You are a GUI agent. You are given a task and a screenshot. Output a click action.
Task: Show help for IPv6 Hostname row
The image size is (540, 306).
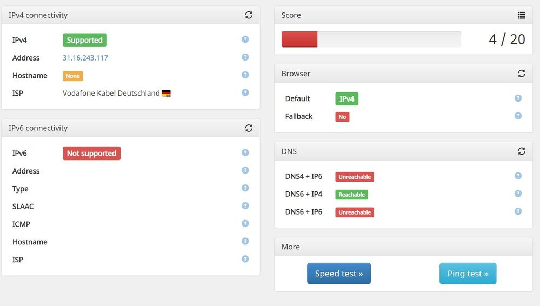245,241
